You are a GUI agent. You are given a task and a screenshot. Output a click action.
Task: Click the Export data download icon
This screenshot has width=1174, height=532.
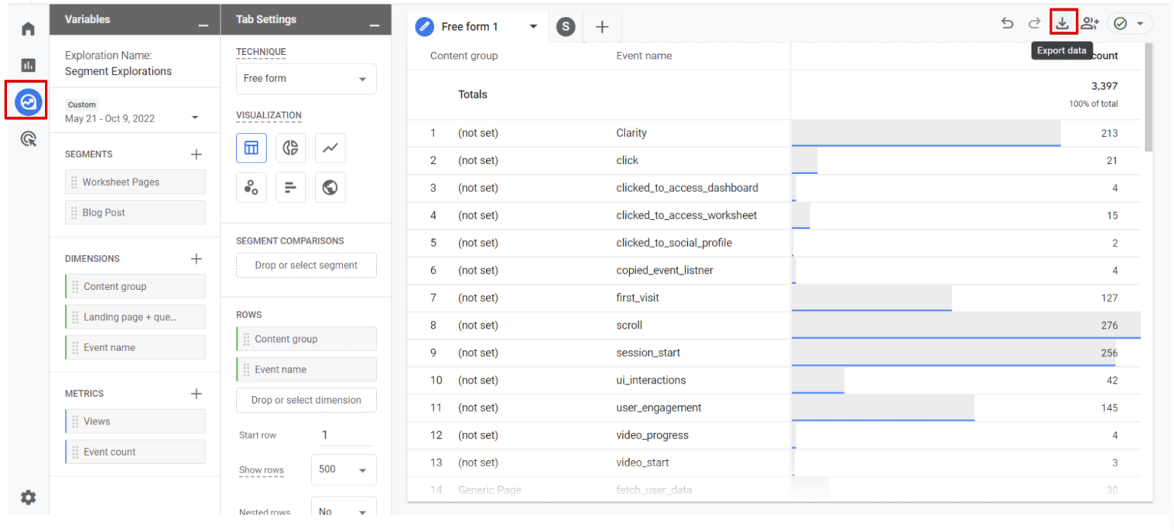coord(1063,23)
